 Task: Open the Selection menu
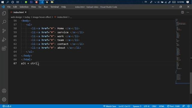click(24, 7)
